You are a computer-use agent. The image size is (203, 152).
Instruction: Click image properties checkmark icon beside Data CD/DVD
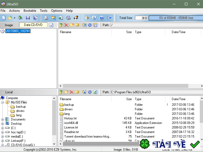click(52, 25)
